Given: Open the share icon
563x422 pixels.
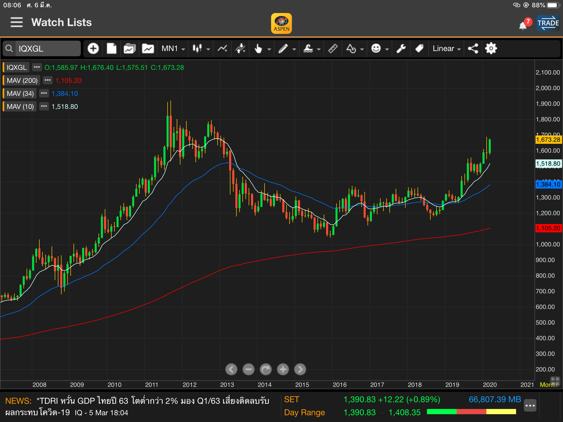Looking at the screenshot, I should click(x=473, y=49).
